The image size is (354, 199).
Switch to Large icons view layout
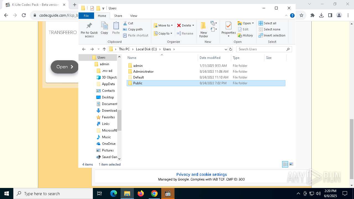point(291,164)
